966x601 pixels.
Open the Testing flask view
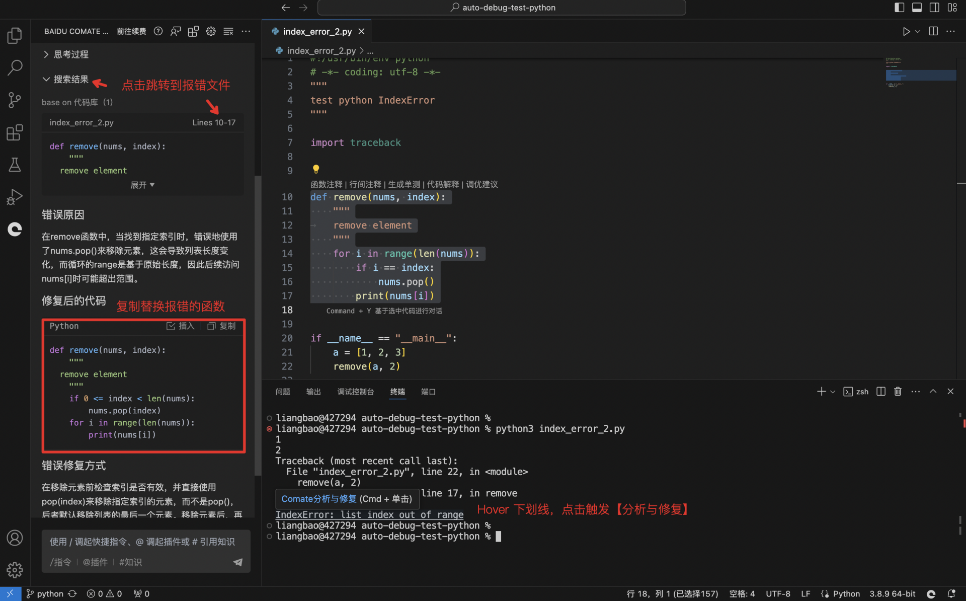click(x=15, y=165)
